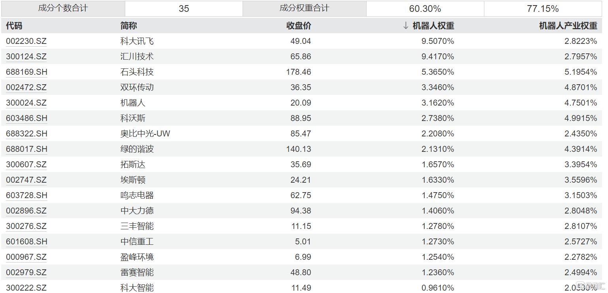Screen dimensions: 608x293
Task: Click the 代码 column header
Action: pos(14,26)
